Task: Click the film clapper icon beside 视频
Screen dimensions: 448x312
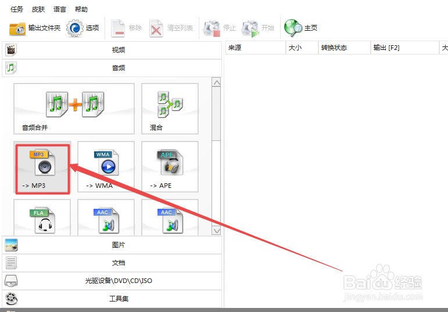Action: 11,50
